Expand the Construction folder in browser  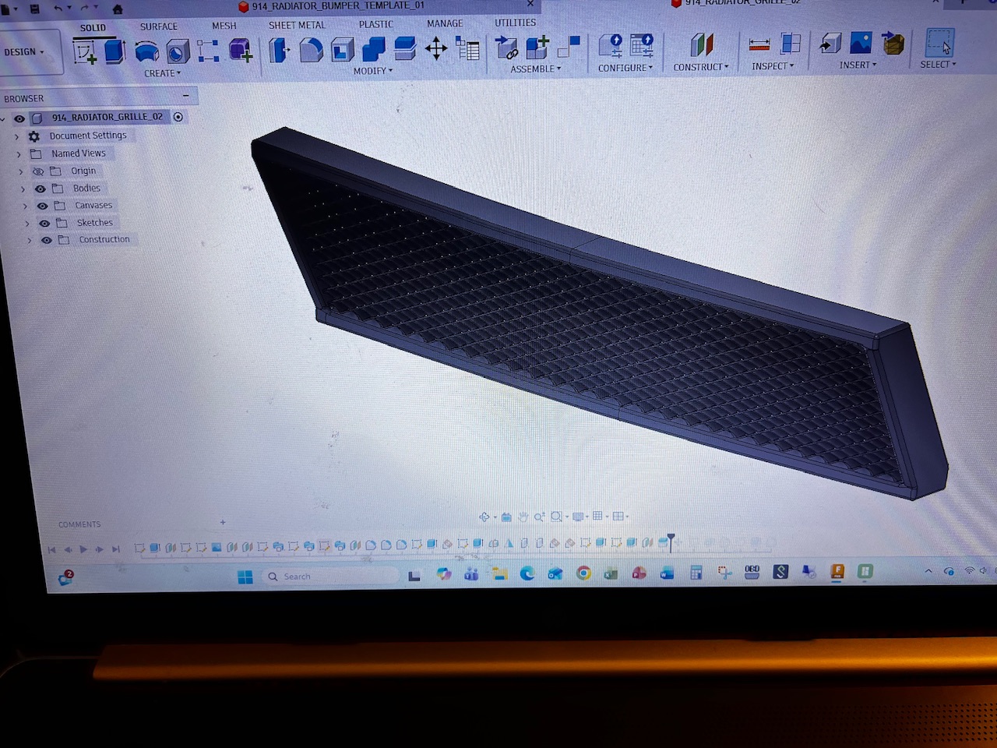click(x=30, y=241)
